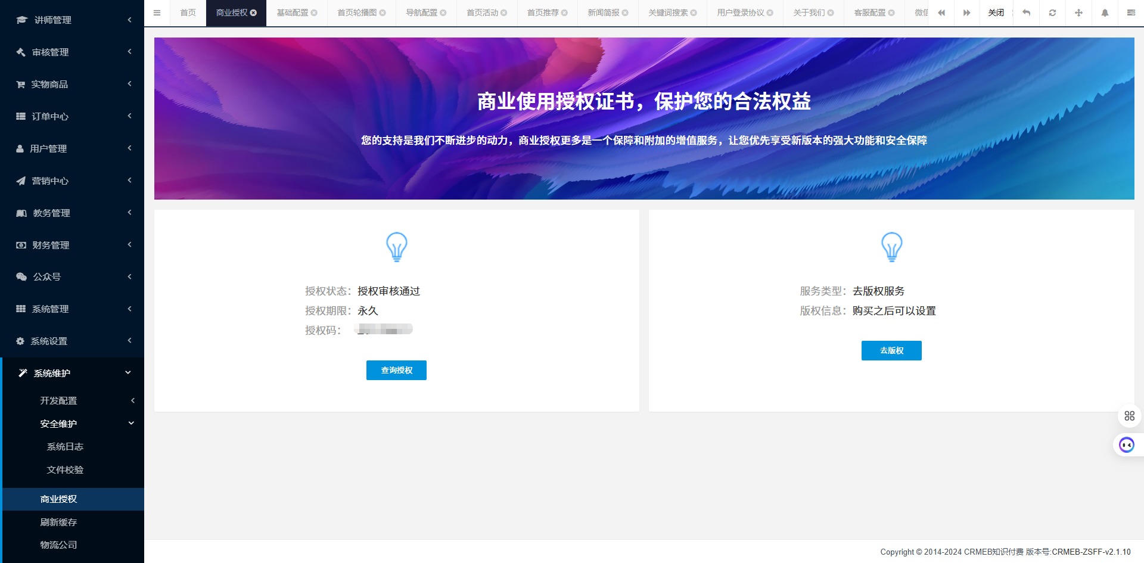This screenshot has width=1144, height=563.
Task: Open 刷新缓存 in the sidebar
Action: point(58,522)
